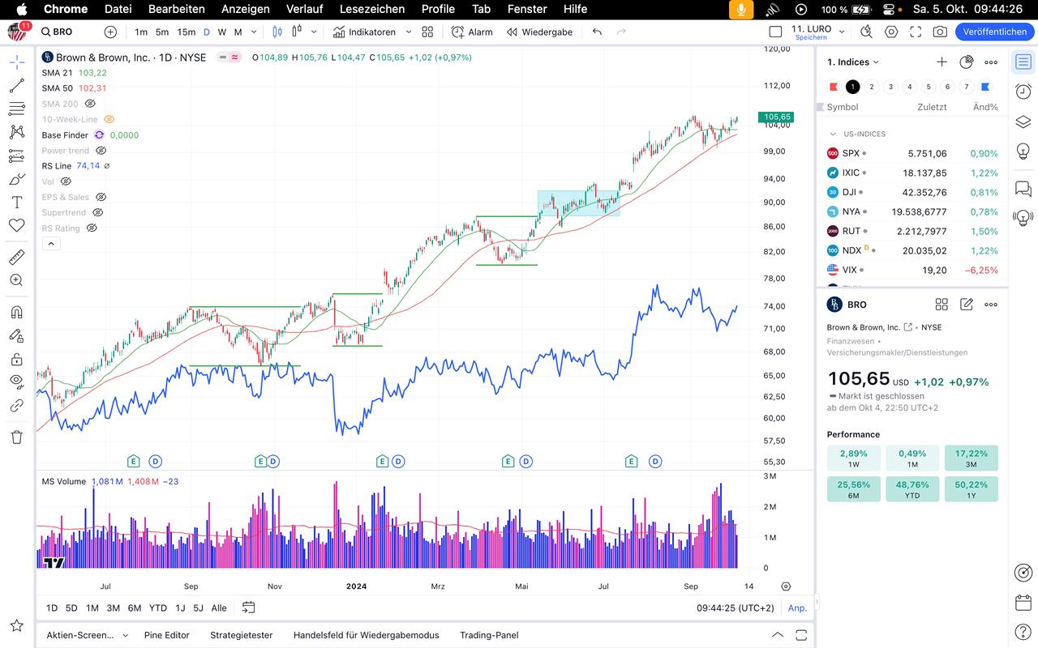This screenshot has width=1038, height=648.
Task: Select the red flag color filter
Action: pyautogui.click(x=834, y=87)
